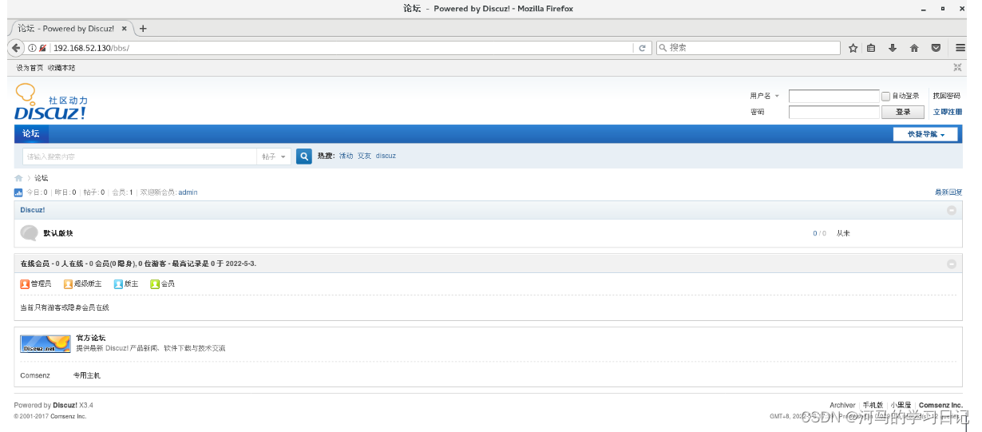Collapse the Discuz! category section

click(952, 211)
